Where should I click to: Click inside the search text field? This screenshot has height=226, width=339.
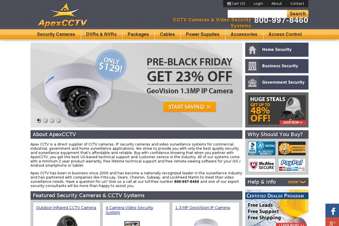(x=257, y=14)
